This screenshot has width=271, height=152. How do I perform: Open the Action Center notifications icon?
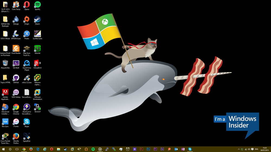pos(252,149)
